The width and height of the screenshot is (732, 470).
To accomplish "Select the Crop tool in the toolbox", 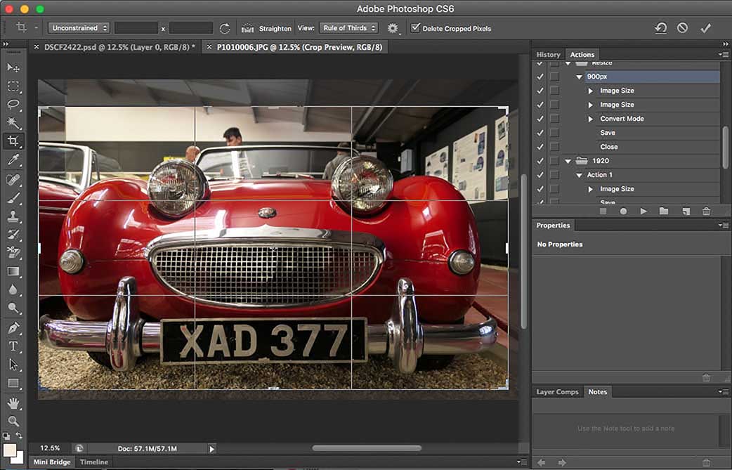I will [13, 141].
